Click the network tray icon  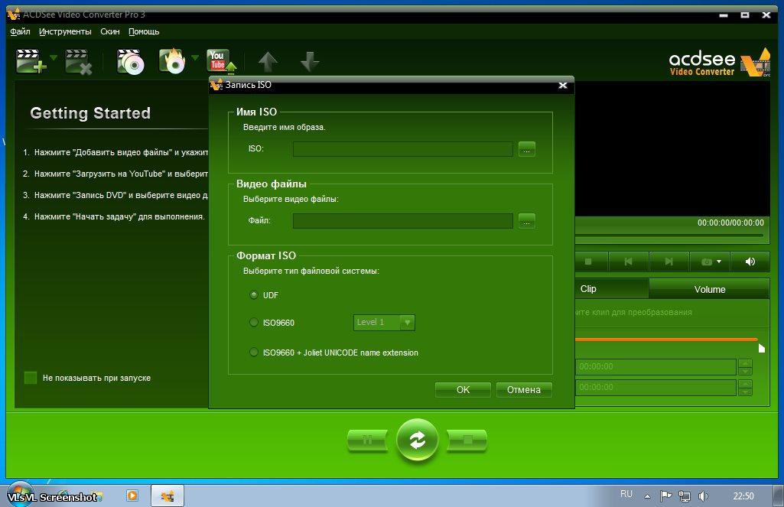tap(685, 496)
